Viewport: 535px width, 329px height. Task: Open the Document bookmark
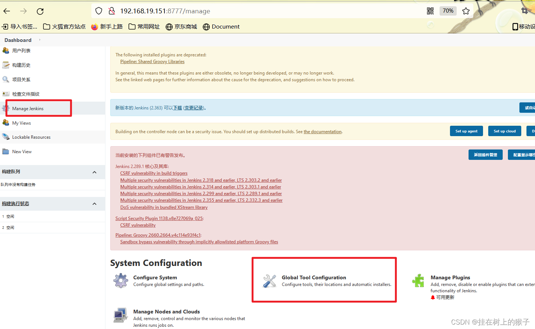coord(221,27)
